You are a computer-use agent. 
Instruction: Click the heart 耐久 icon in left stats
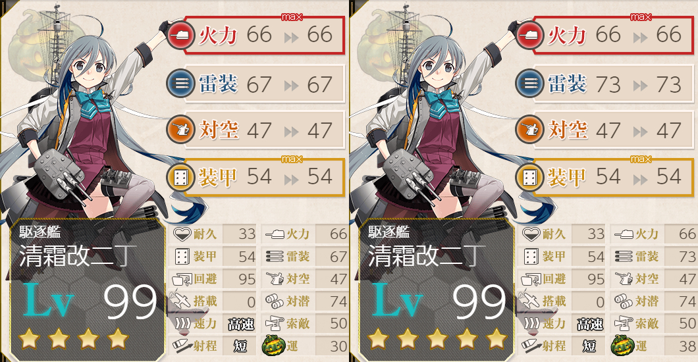click(182, 234)
